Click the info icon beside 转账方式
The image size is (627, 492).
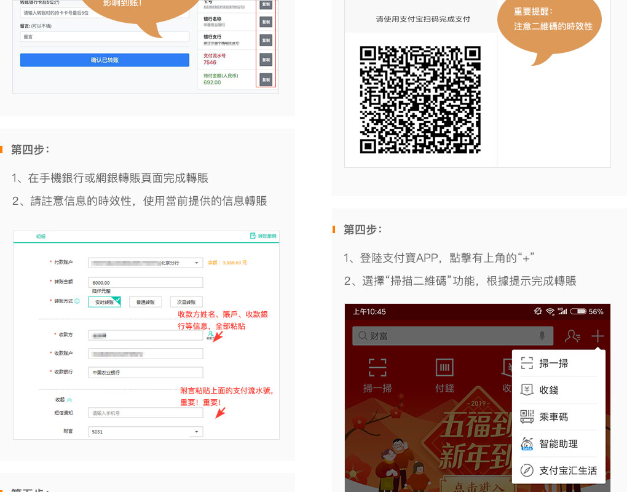point(77,301)
